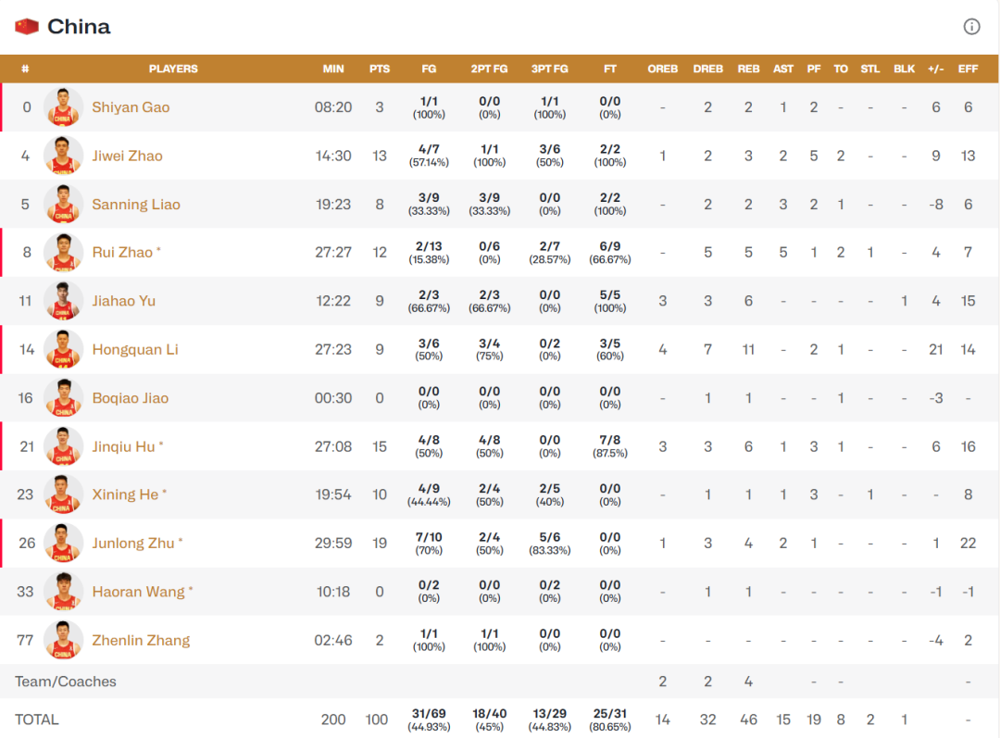Open Shiyan Gao's player photo
This screenshot has width=1000, height=738.
coord(63,107)
